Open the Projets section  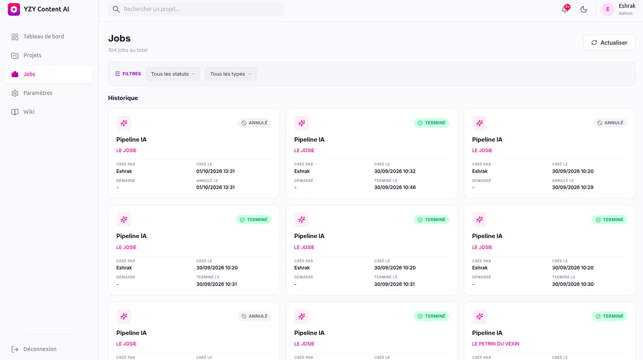49,56
